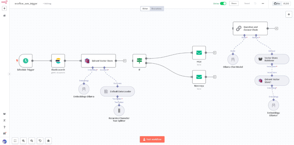Select the Question and Answer Chain node

coord(250,28)
